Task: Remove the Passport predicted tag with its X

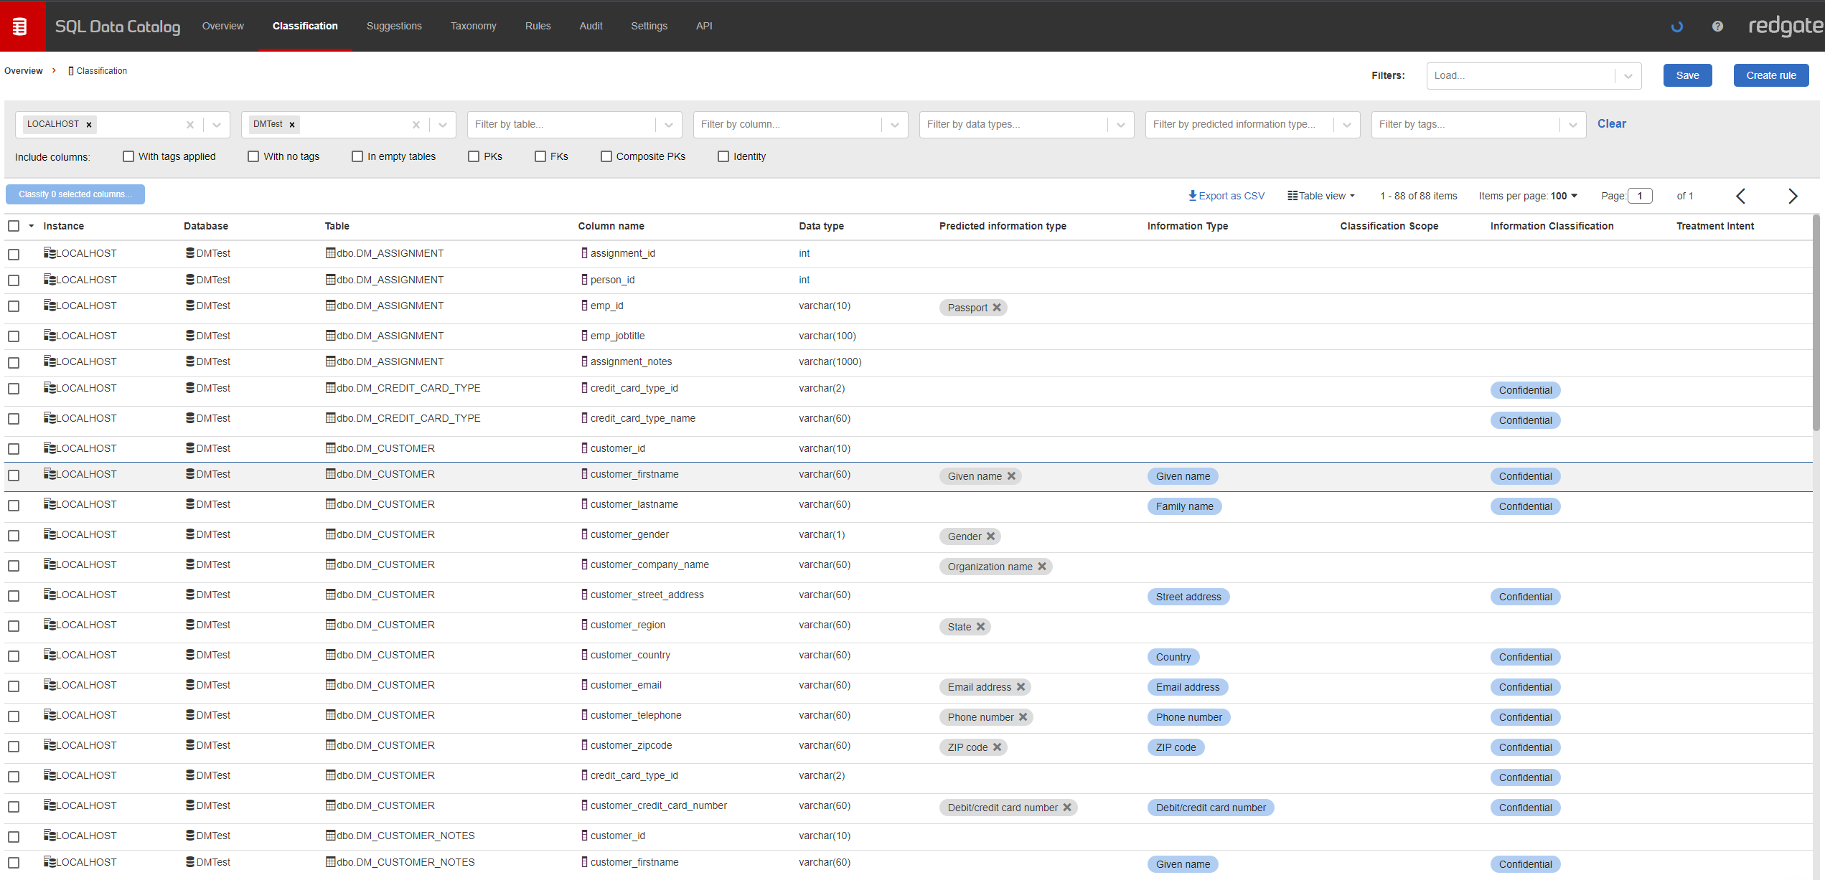Action: point(997,308)
